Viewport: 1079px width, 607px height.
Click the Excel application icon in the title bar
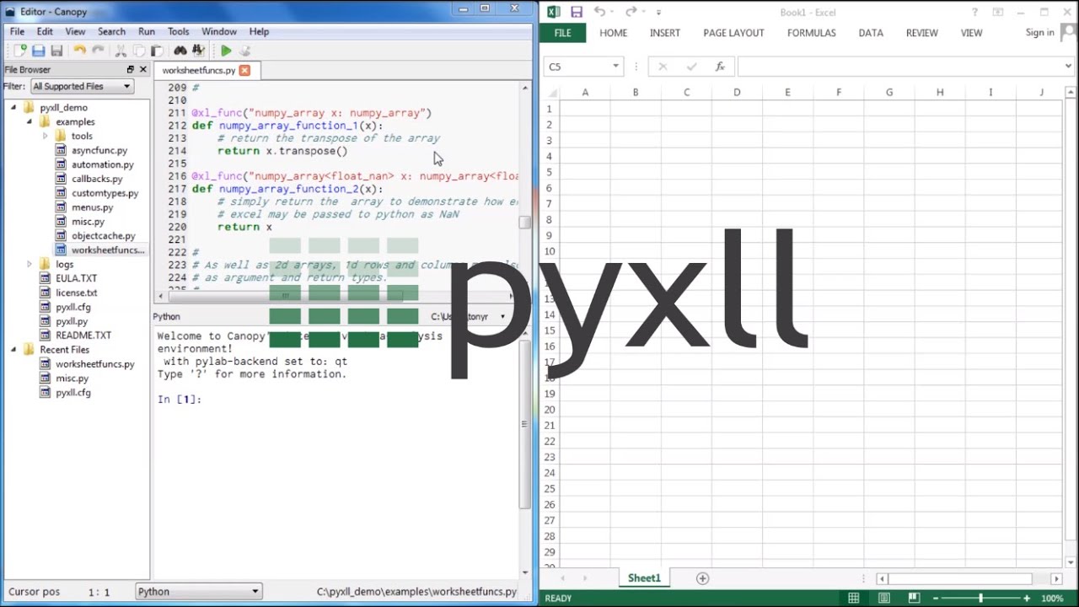click(x=554, y=12)
